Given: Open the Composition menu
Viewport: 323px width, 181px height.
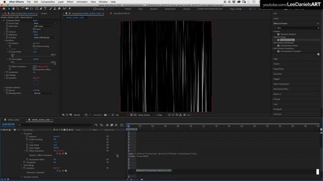Looking at the screenshot, I should point(48,2).
